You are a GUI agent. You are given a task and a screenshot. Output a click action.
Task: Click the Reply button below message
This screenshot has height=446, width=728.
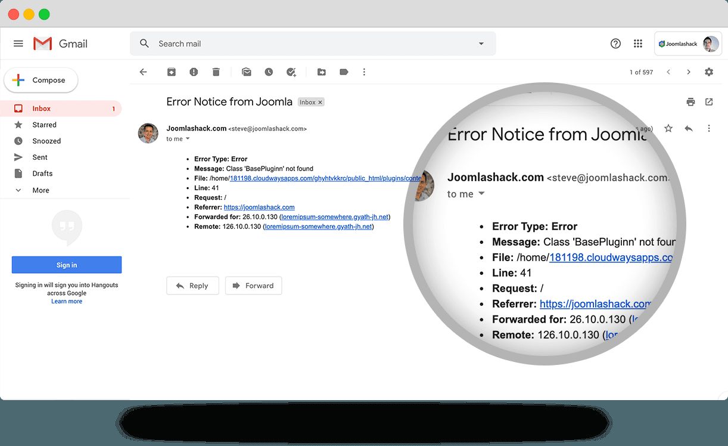tap(192, 286)
